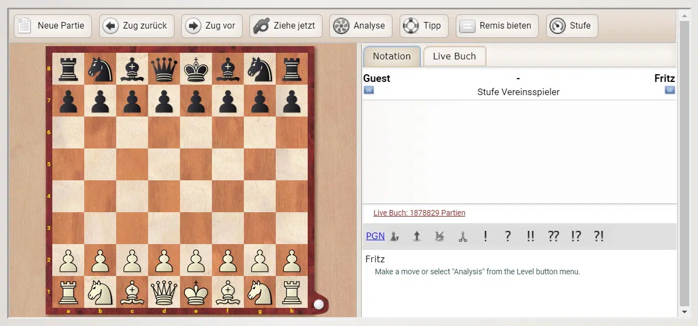
Task: Open the Analyse function
Action: coord(361,26)
